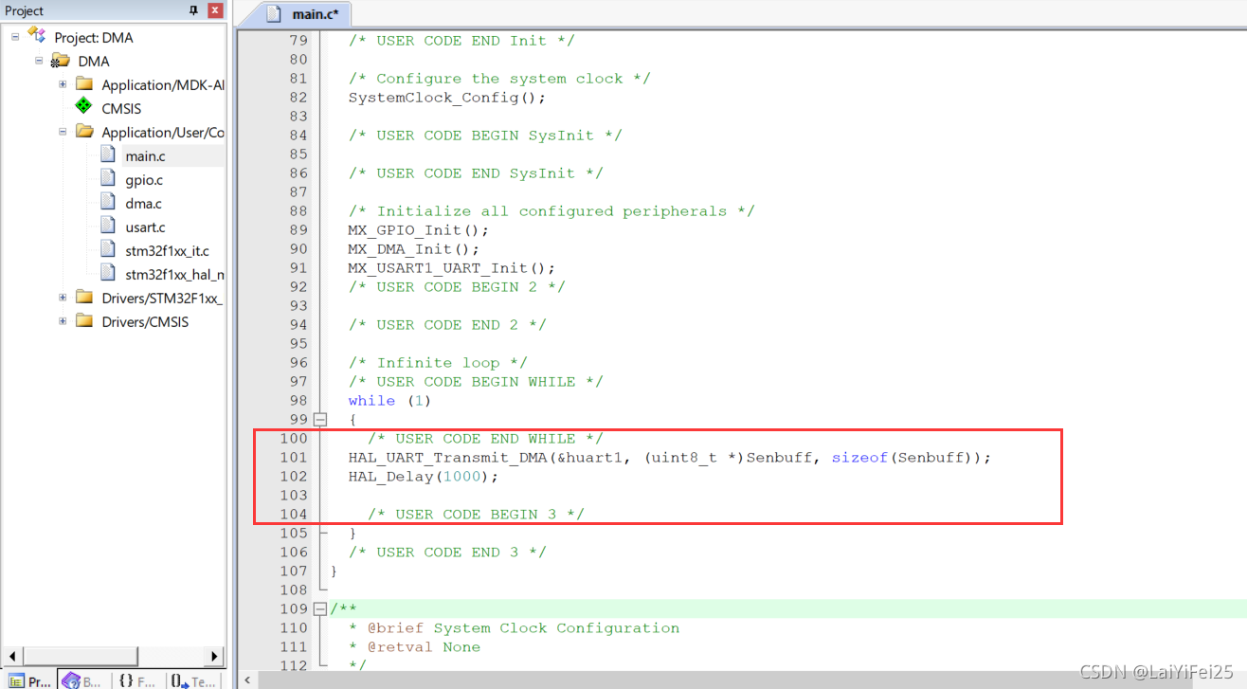Click the DMA target folder icon
This screenshot has height=689, width=1247.
61,61
